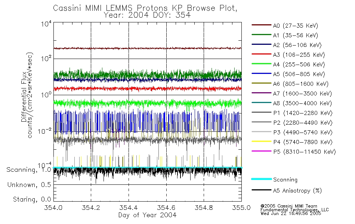Click the yellow P4 legend line swatch

tap(262, 141)
